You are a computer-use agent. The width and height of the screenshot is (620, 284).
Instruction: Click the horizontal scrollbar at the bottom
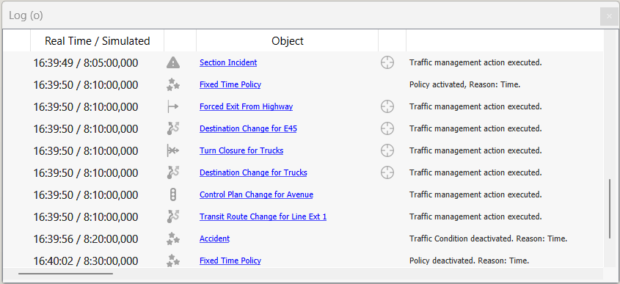pos(65,273)
